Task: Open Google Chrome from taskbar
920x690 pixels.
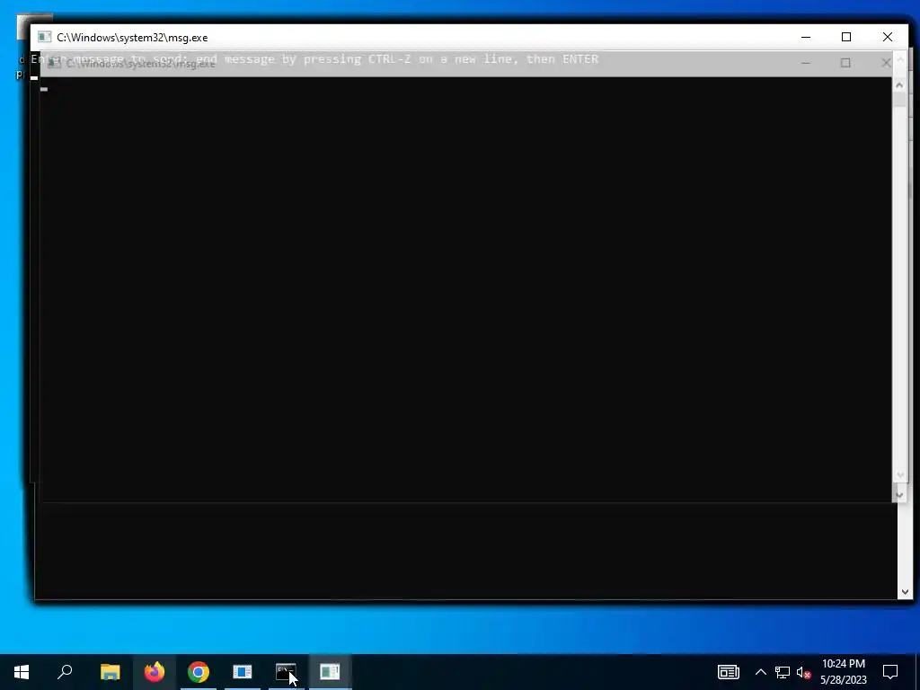Action: (199, 672)
